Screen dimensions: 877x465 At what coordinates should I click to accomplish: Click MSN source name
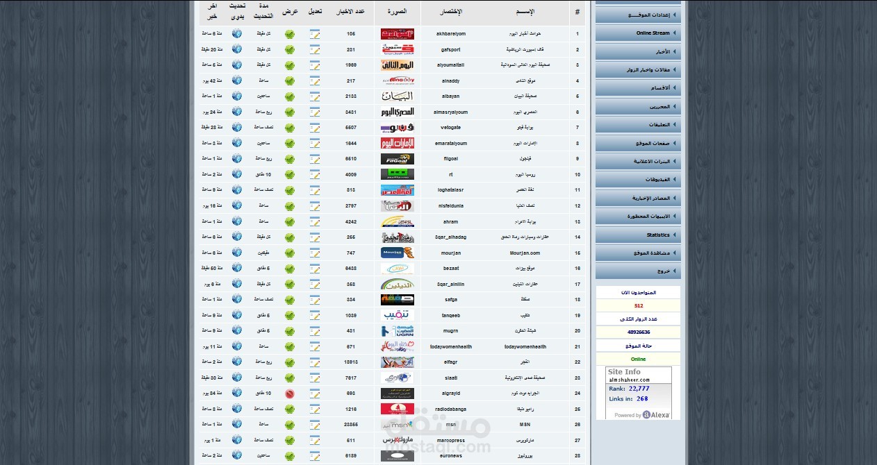(525, 424)
